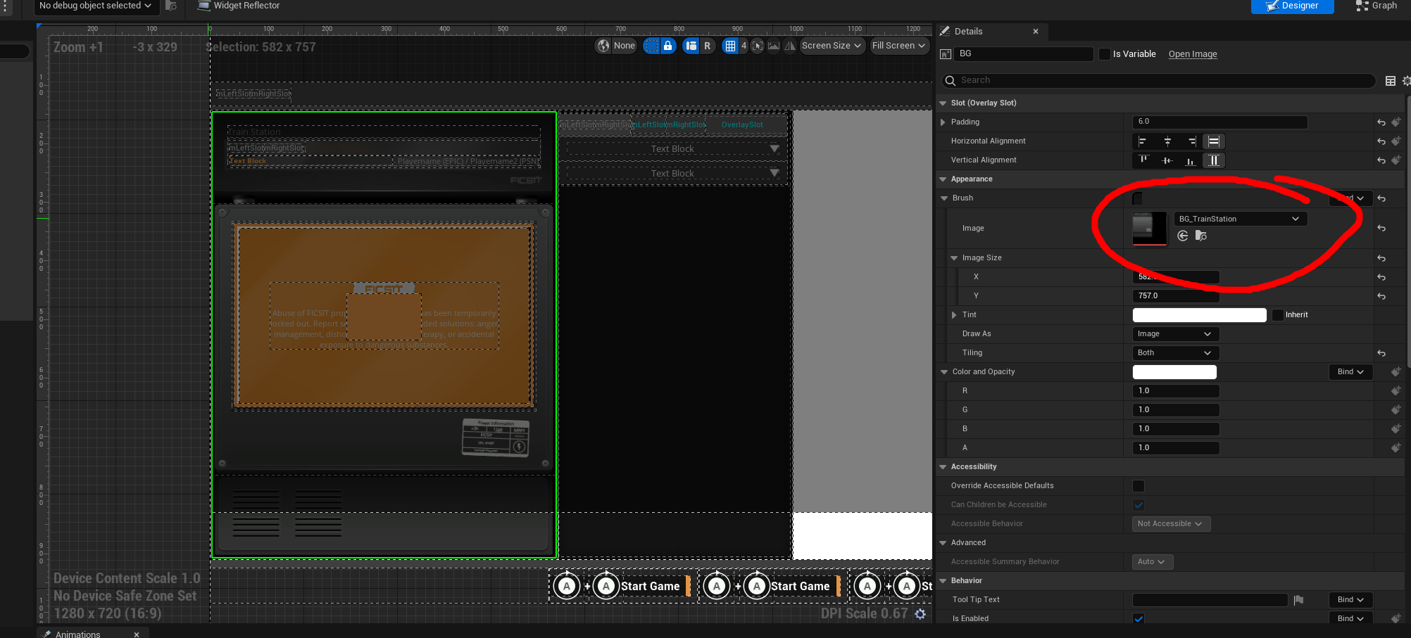The width and height of the screenshot is (1411, 638).
Task: Click the Color and Opacity Bind button
Action: tap(1350, 372)
